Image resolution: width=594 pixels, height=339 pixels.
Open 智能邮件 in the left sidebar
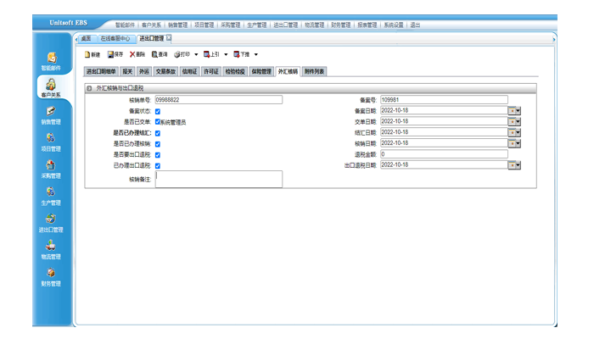pos(51,61)
